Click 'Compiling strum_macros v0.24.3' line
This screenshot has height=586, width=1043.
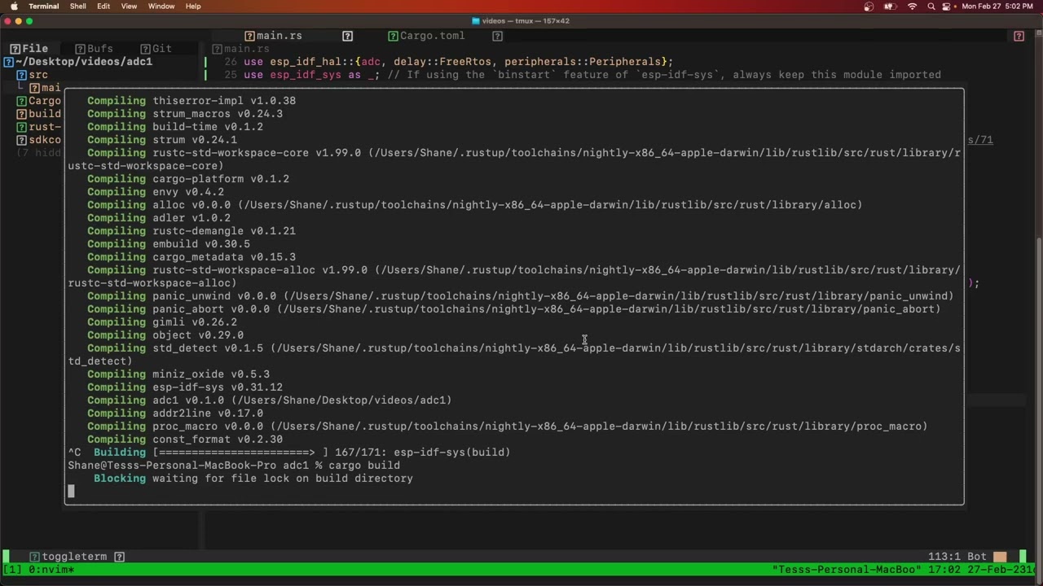coord(185,114)
